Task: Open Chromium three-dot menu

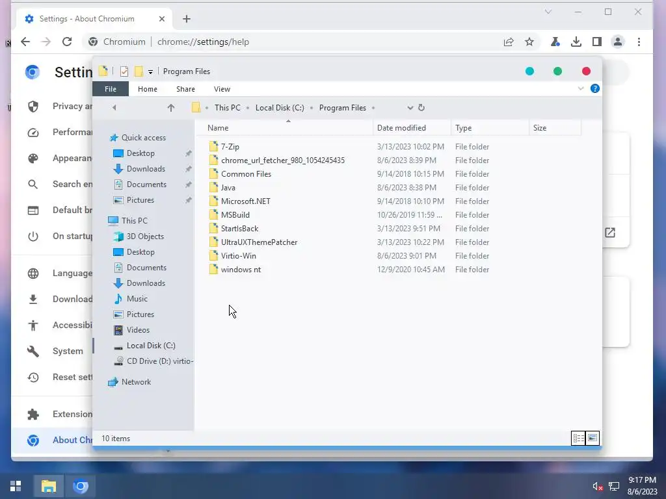Action: pos(639,42)
